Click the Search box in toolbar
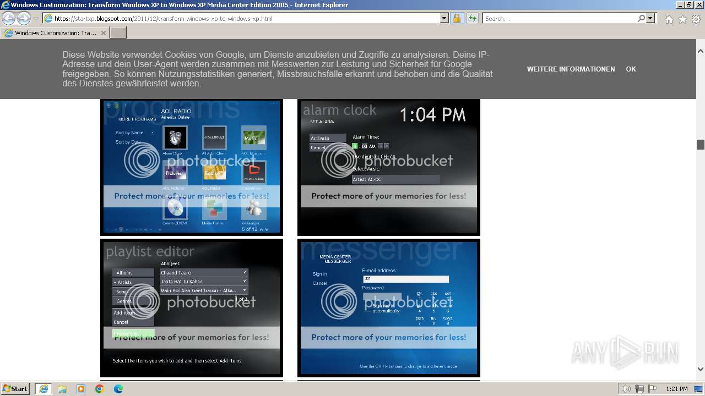The image size is (705, 396). point(560,19)
